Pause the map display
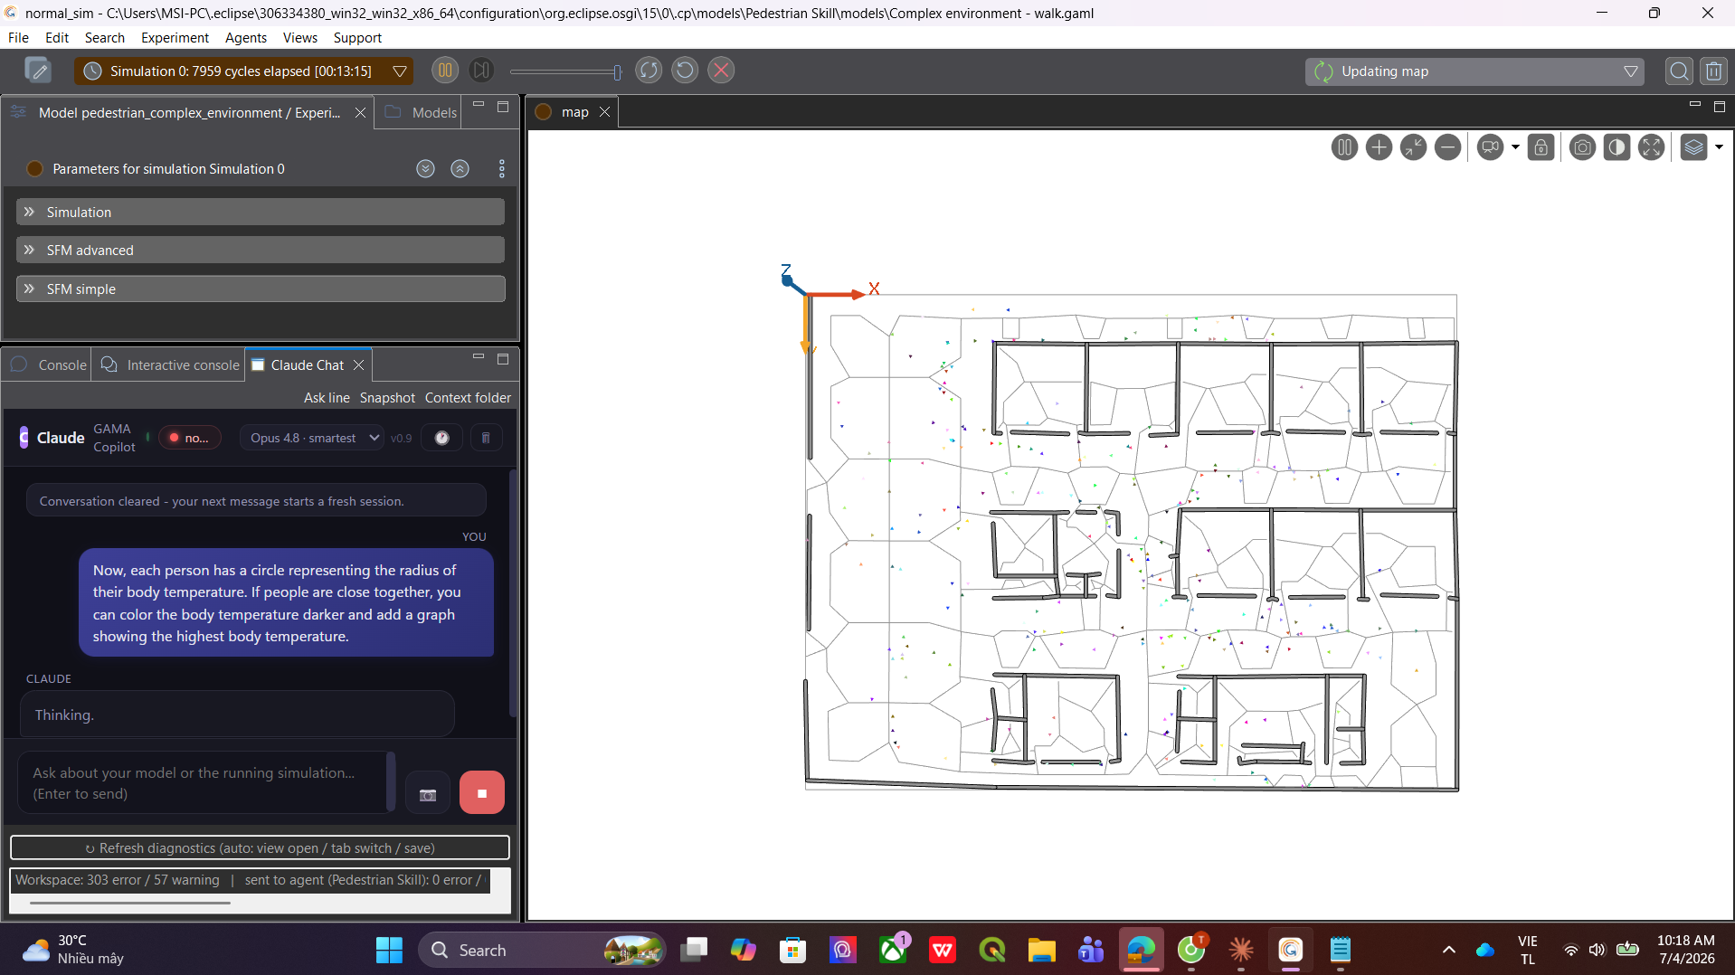Screen dimensions: 1735x975 click(x=1344, y=147)
